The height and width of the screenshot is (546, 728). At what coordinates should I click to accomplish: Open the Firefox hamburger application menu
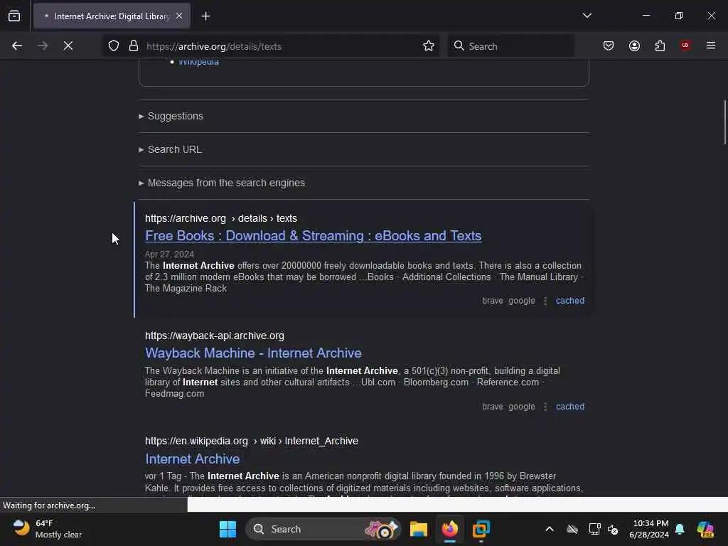[x=711, y=45]
